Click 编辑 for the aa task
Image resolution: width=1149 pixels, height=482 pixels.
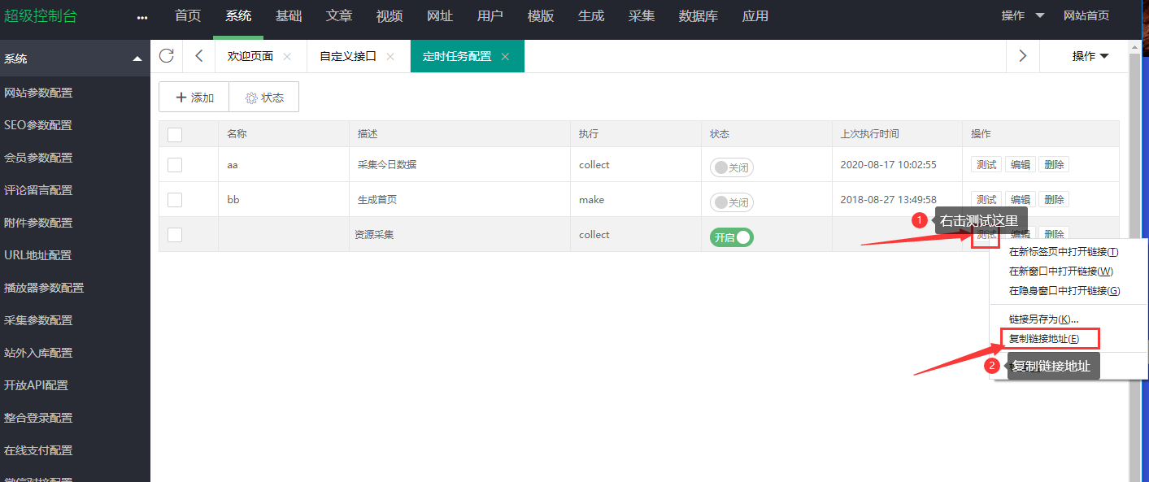click(x=1021, y=165)
